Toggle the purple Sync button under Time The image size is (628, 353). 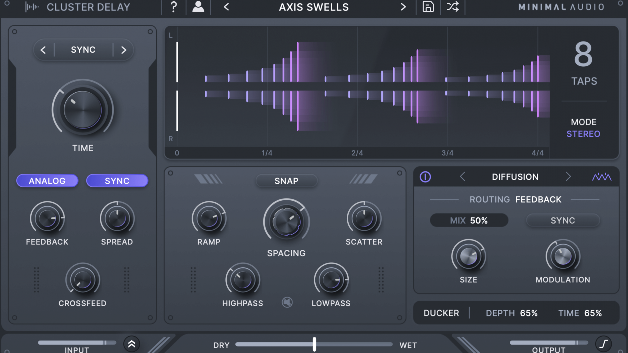coord(117,181)
